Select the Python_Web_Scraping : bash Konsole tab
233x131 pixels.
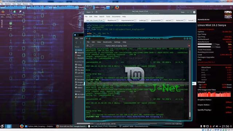(116, 46)
